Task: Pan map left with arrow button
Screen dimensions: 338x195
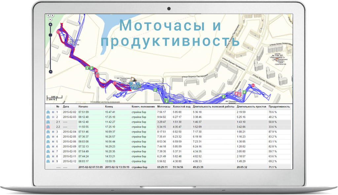Action: [x=49, y=15]
